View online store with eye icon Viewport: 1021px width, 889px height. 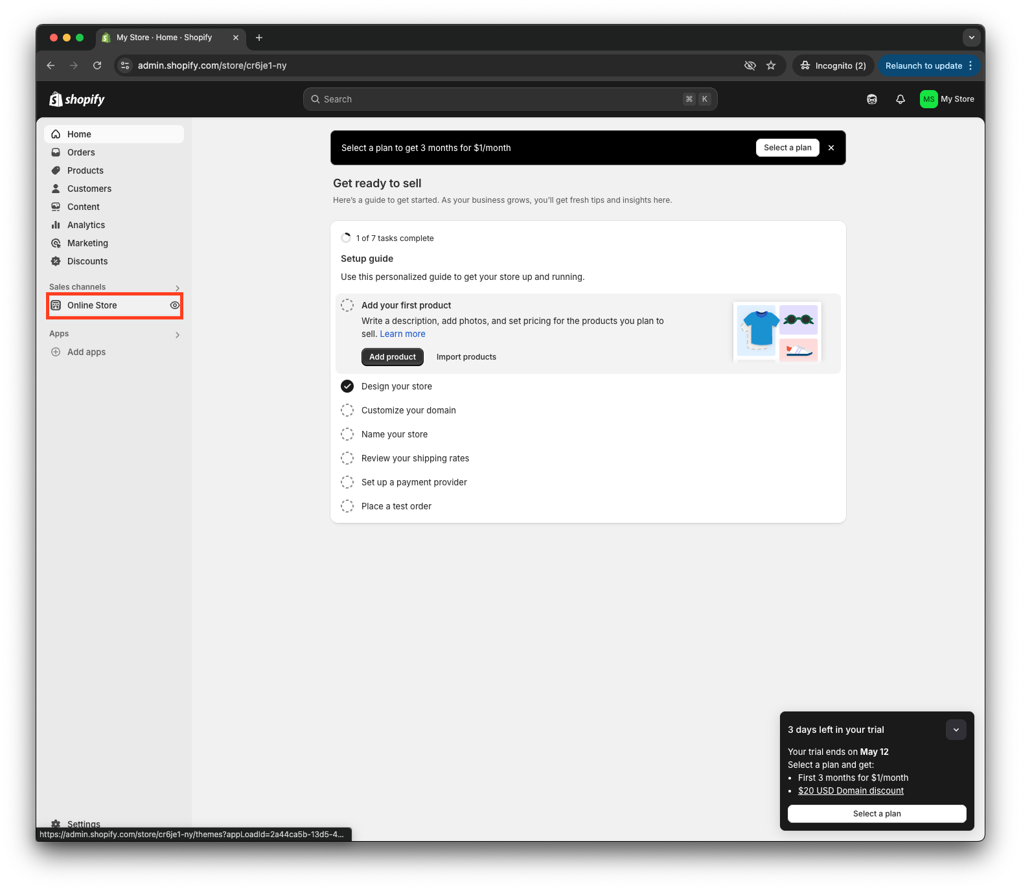[175, 305]
